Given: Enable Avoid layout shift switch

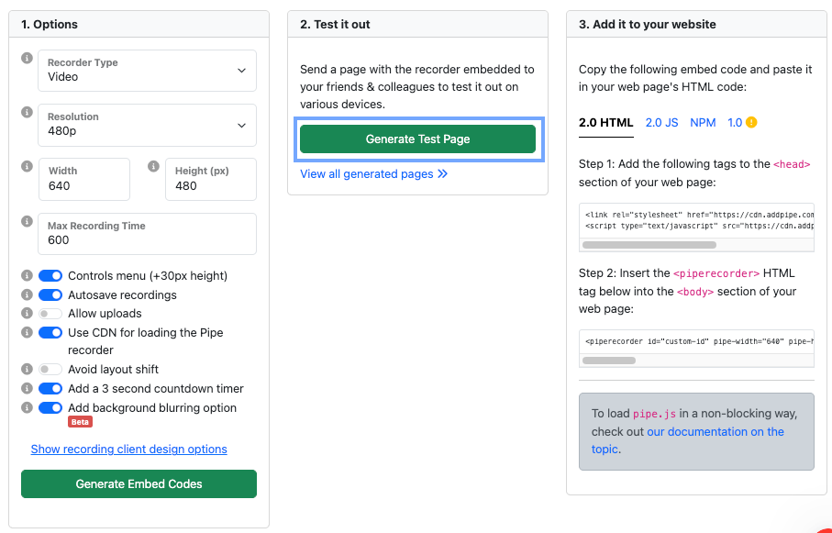Looking at the screenshot, I should tap(50, 370).
